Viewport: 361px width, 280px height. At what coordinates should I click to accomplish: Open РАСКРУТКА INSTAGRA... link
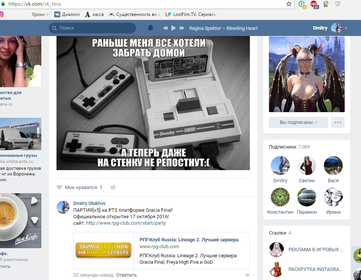point(315,269)
